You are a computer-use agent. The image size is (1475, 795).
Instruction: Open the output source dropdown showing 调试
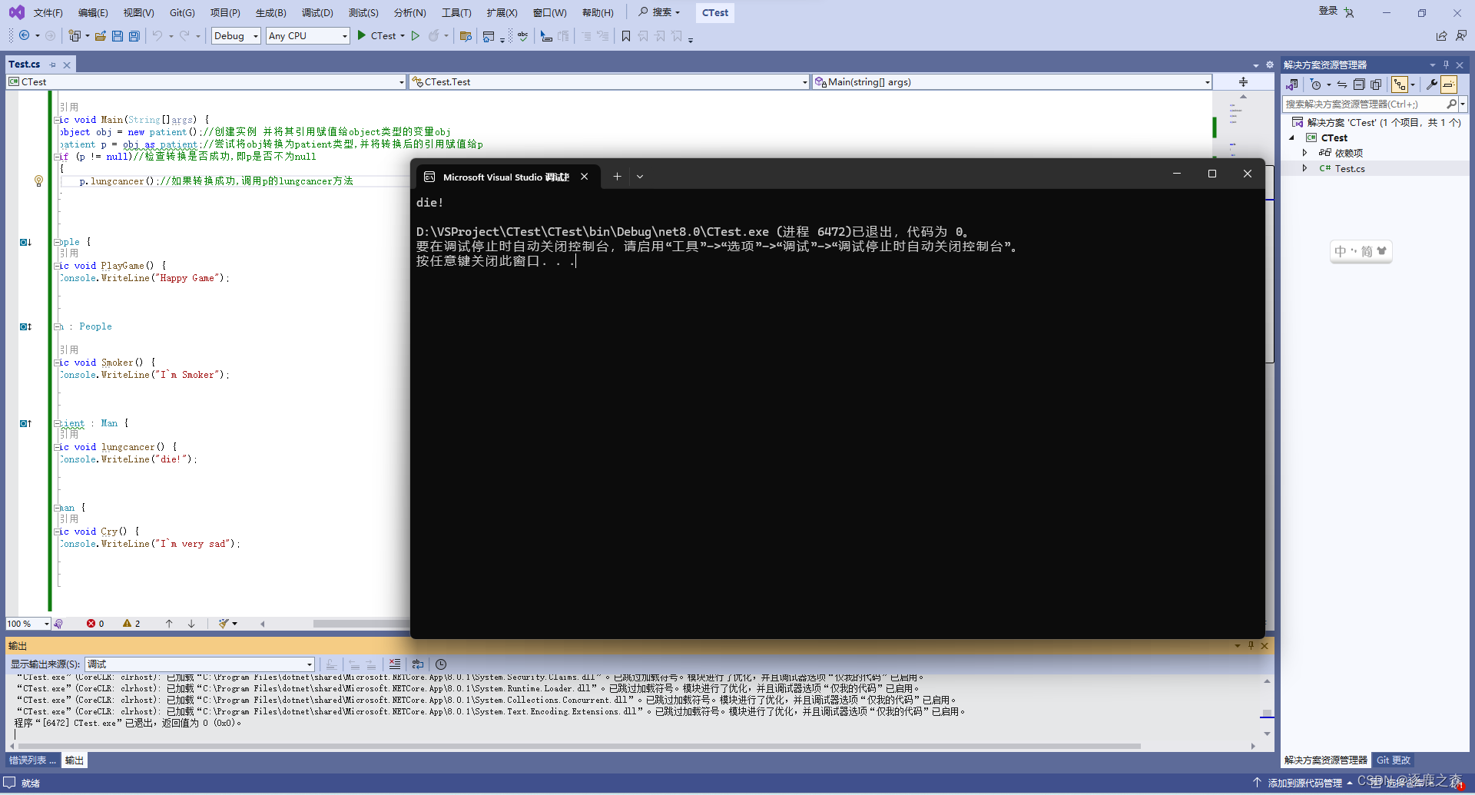pyautogui.click(x=200, y=664)
